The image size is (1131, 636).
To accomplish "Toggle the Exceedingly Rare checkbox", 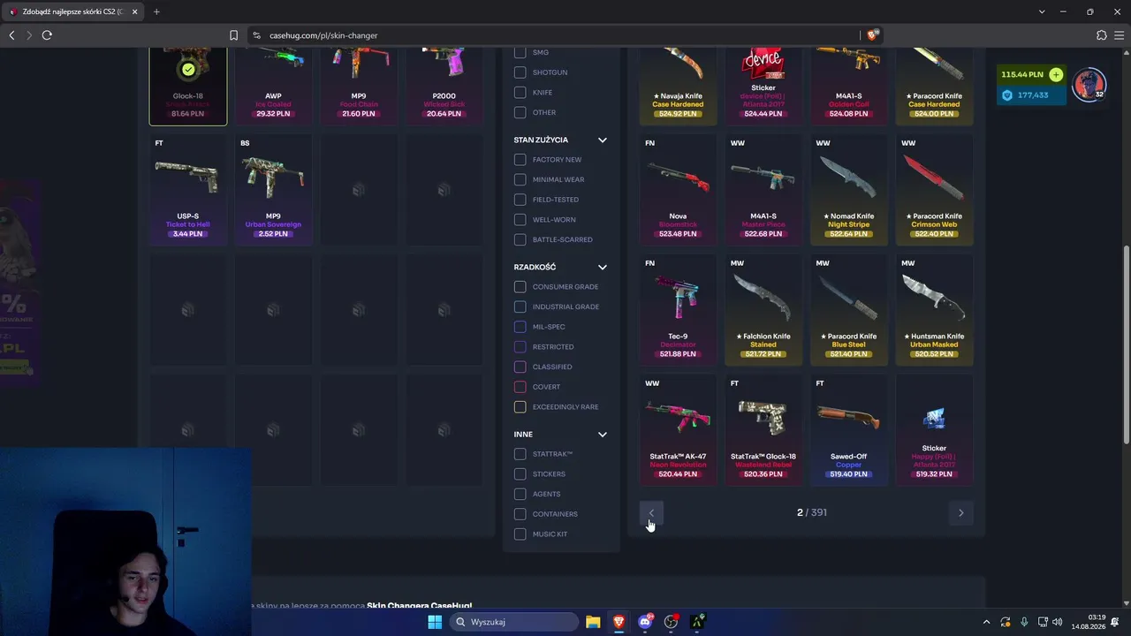I will 520,407.
